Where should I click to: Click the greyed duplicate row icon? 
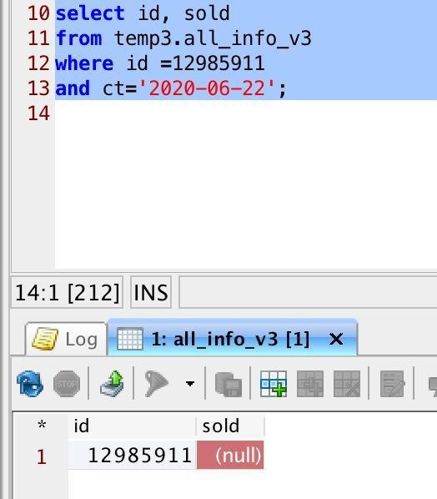click(310, 384)
